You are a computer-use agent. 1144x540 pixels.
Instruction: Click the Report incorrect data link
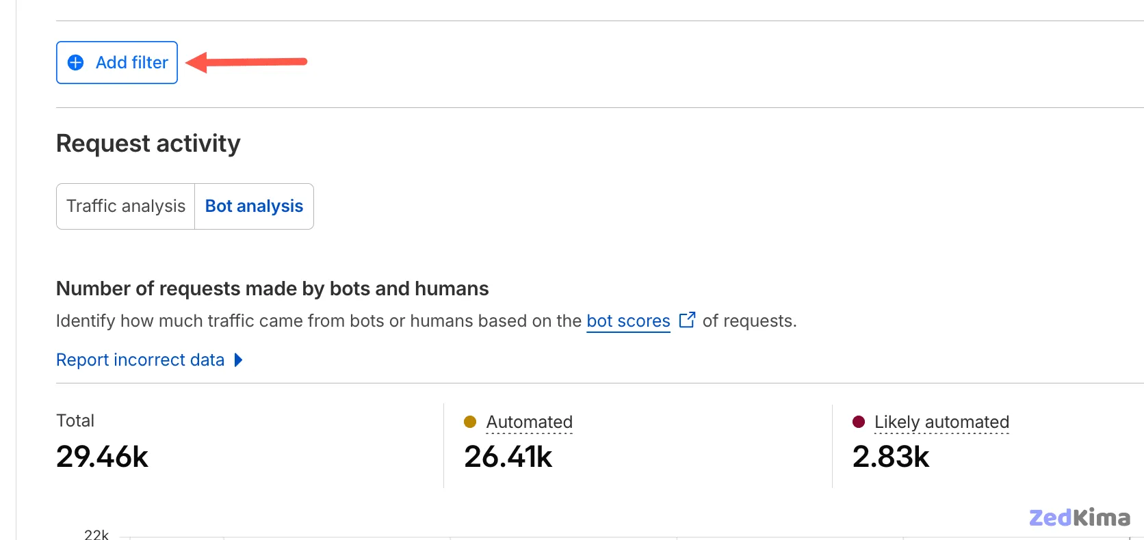tap(140, 360)
